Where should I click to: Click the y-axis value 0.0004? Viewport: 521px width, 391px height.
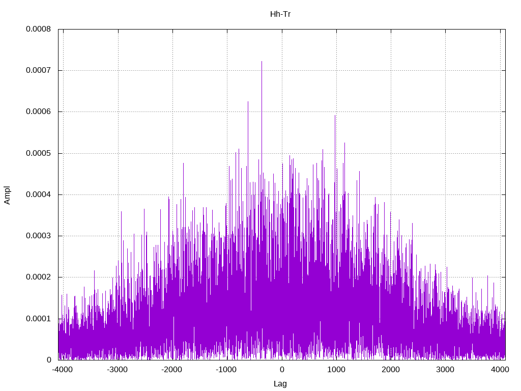(x=39, y=194)
